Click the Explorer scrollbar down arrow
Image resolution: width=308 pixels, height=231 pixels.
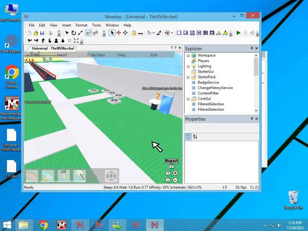tap(256, 111)
